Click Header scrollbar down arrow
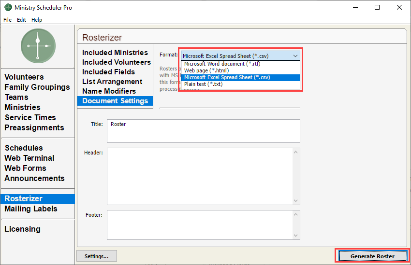411x265 pixels. (x=295, y=201)
